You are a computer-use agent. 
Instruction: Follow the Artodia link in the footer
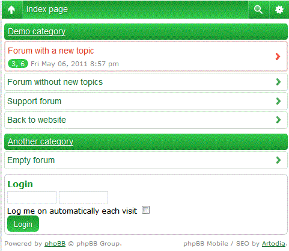pyautogui.click(x=273, y=244)
